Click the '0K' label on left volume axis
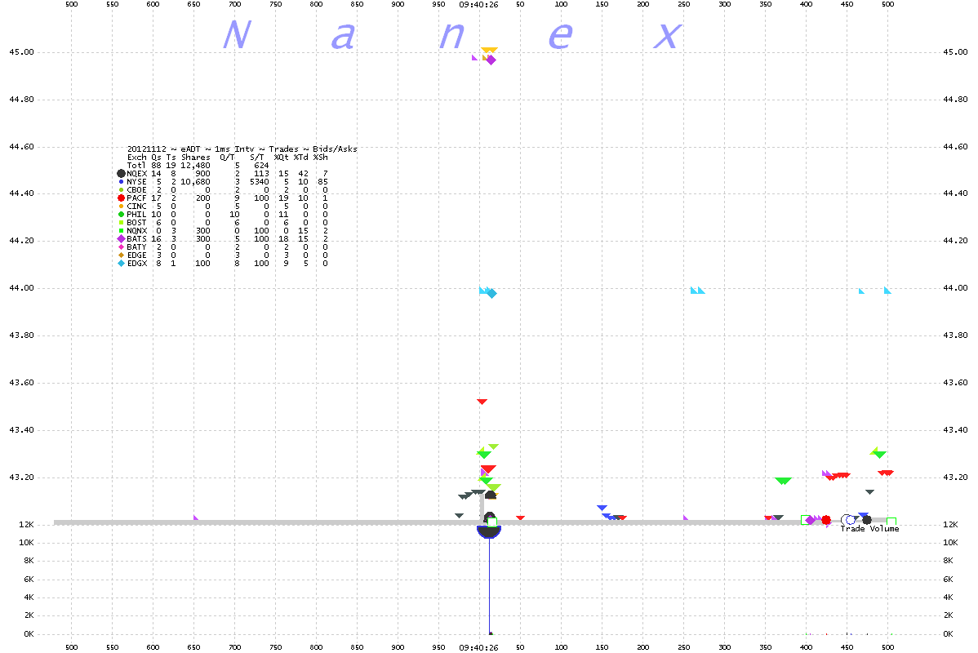The width and height of the screenshot is (978, 653). pyautogui.click(x=29, y=633)
